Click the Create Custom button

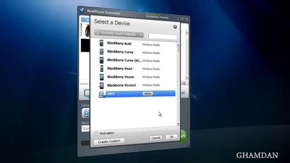click(x=109, y=142)
